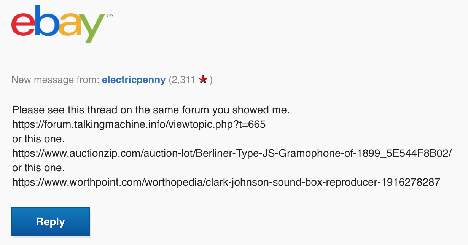The image size is (468, 245).
Task: Open the electricpenny sender profile
Action: coord(134,80)
